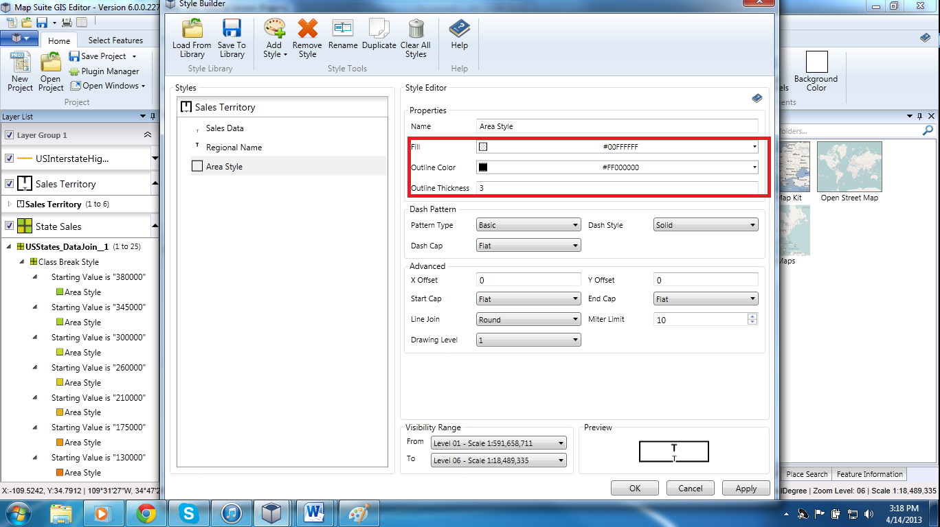Click the black Outline Color swatch
The width and height of the screenshot is (940, 527).
click(x=483, y=167)
